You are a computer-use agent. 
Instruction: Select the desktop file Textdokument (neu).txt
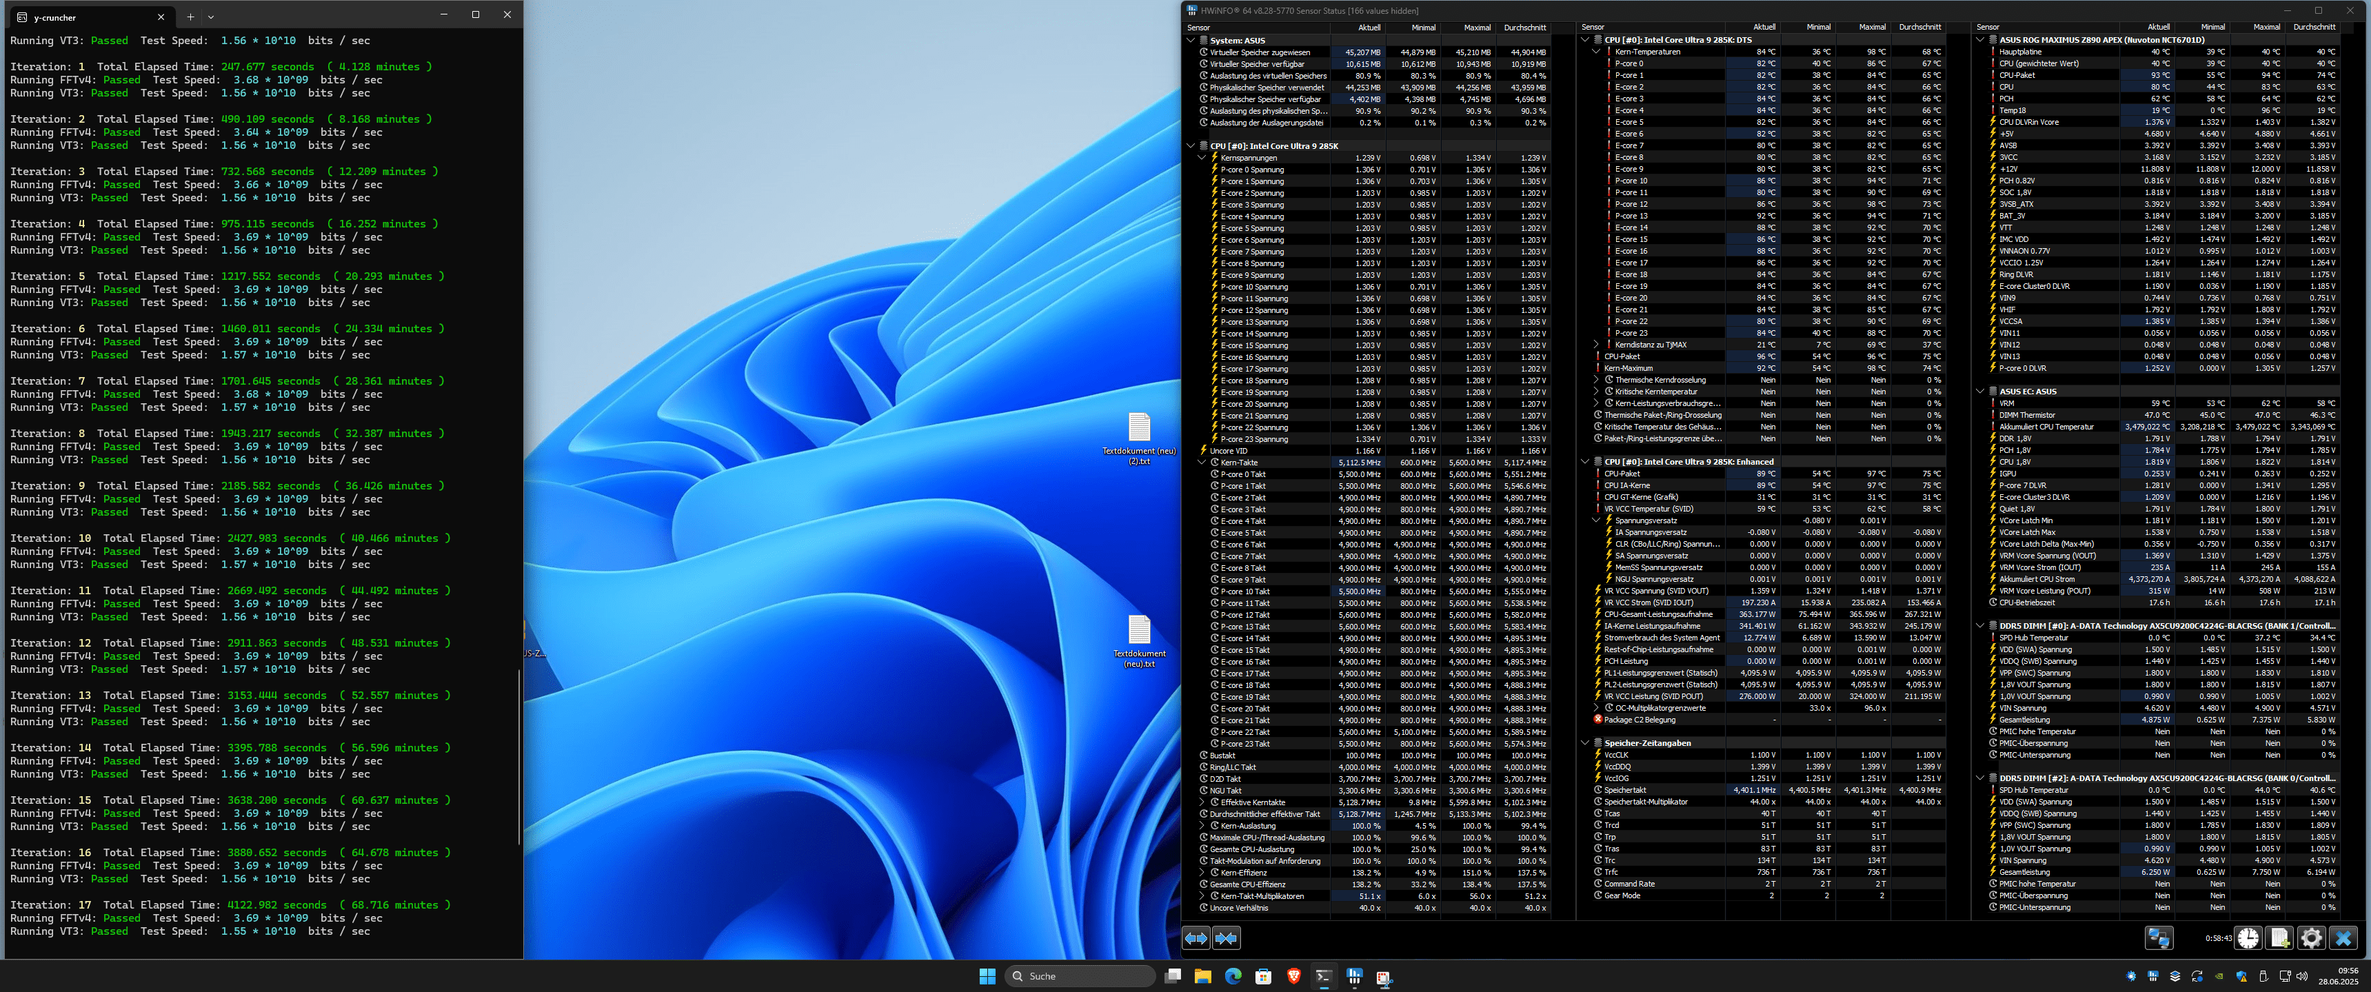pyautogui.click(x=1140, y=640)
